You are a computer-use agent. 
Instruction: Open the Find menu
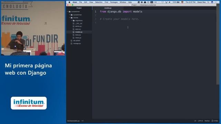[106, 2]
